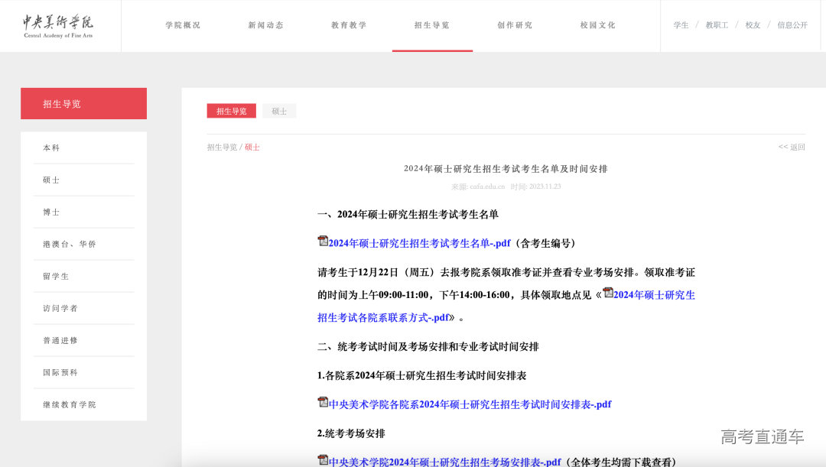826x467 pixels.
Task: Select the 创作研究 menu item
Action: [514, 24]
